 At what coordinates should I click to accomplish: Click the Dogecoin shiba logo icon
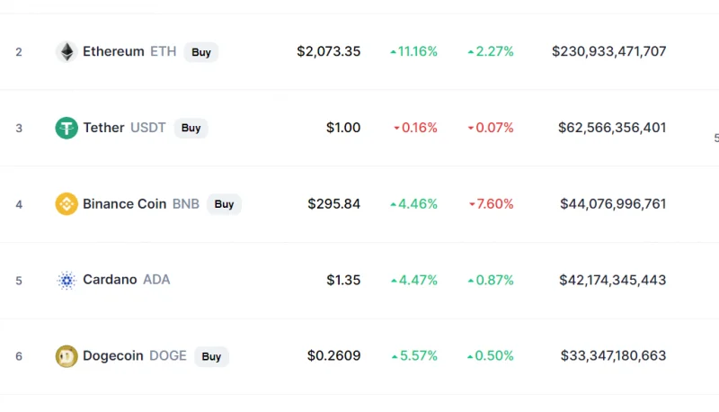coord(67,356)
